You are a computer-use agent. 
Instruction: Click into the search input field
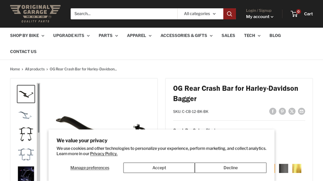[x=124, y=14]
